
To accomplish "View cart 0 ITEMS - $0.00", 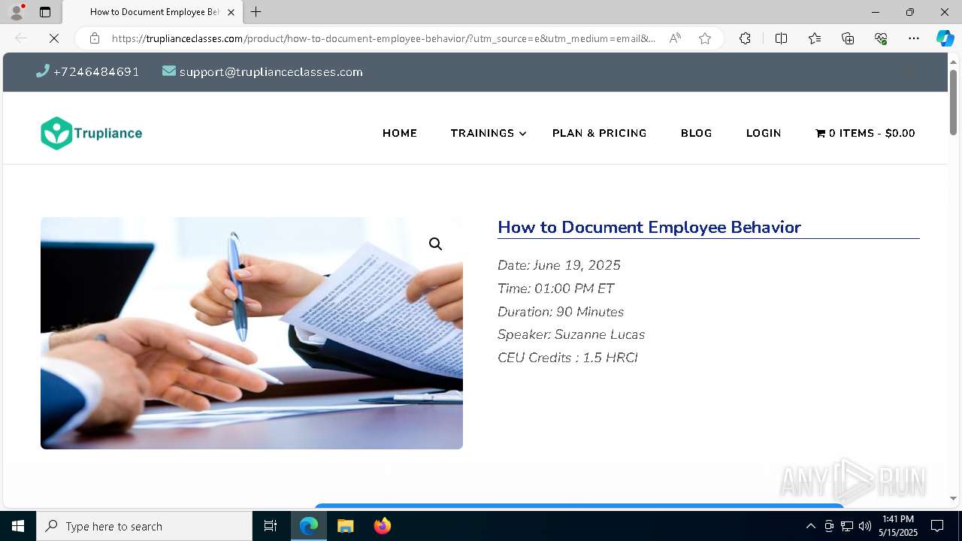I will coord(865,133).
